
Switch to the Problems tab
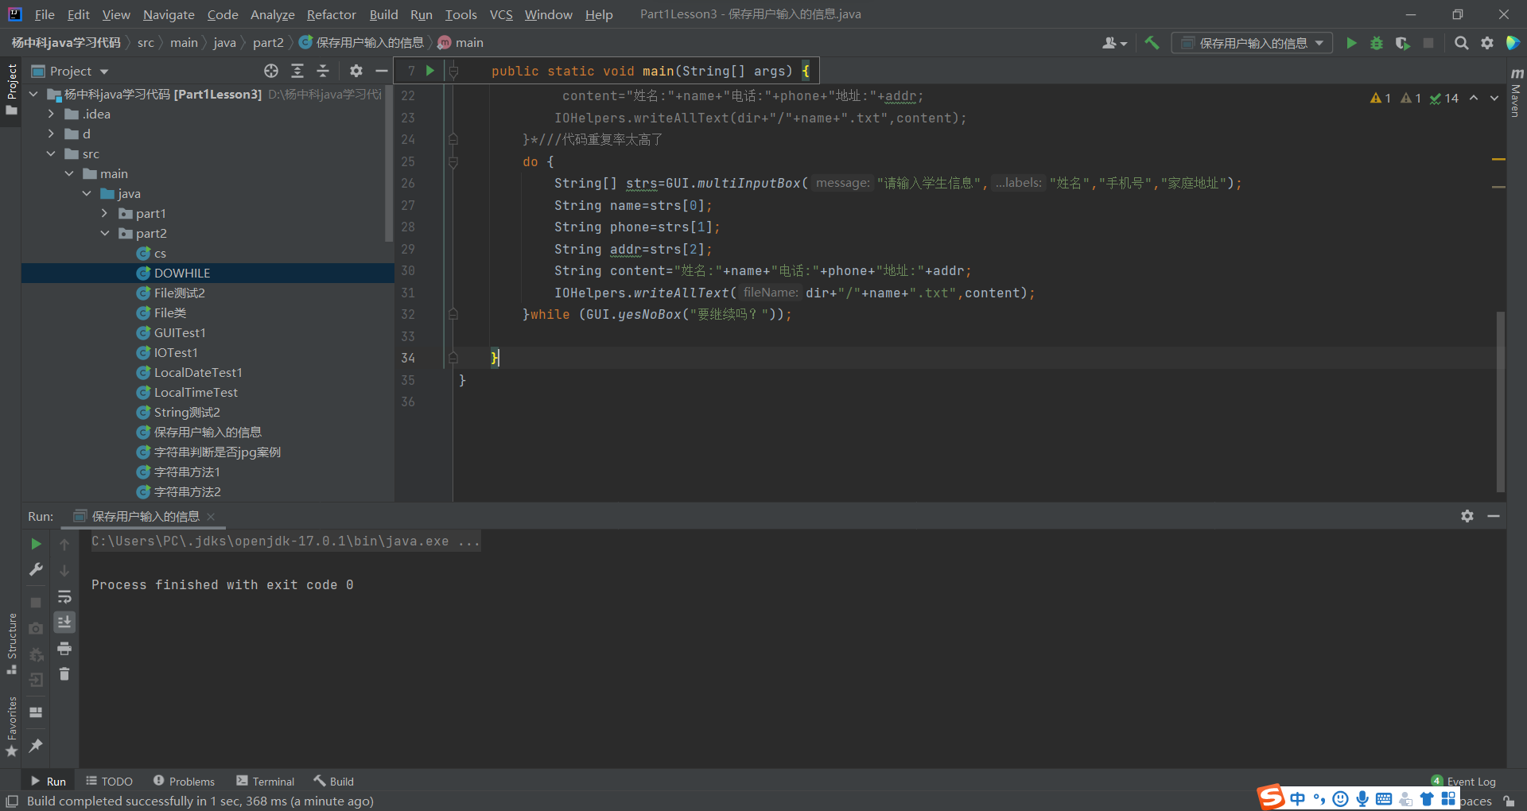[x=184, y=782]
